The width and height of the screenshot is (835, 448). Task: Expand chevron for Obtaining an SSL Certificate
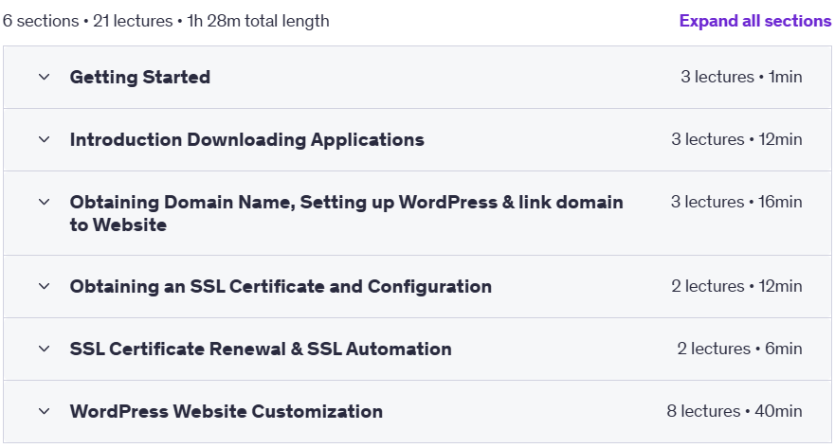tap(45, 286)
